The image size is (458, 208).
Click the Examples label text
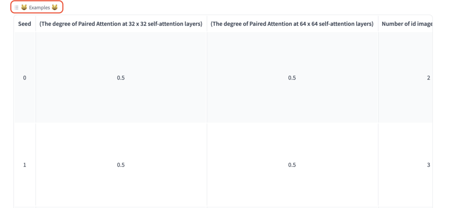pyautogui.click(x=39, y=8)
